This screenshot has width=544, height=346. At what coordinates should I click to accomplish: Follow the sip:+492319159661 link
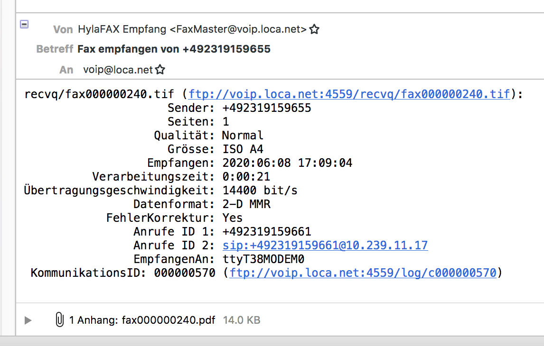325,246
